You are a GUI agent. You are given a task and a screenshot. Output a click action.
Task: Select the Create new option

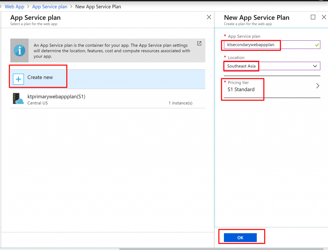click(108, 79)
